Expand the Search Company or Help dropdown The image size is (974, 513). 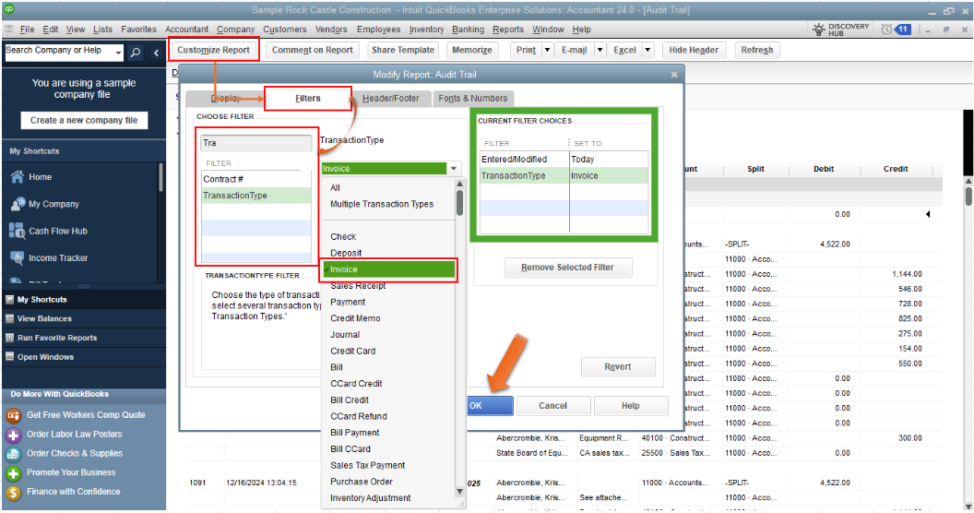pos(118,53)
